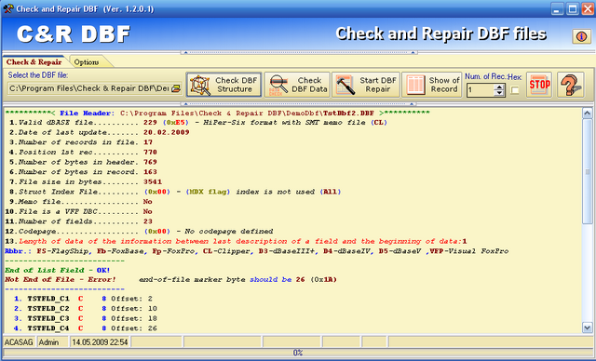
Task: Open Show of Record view
Action: pos(432,85)
